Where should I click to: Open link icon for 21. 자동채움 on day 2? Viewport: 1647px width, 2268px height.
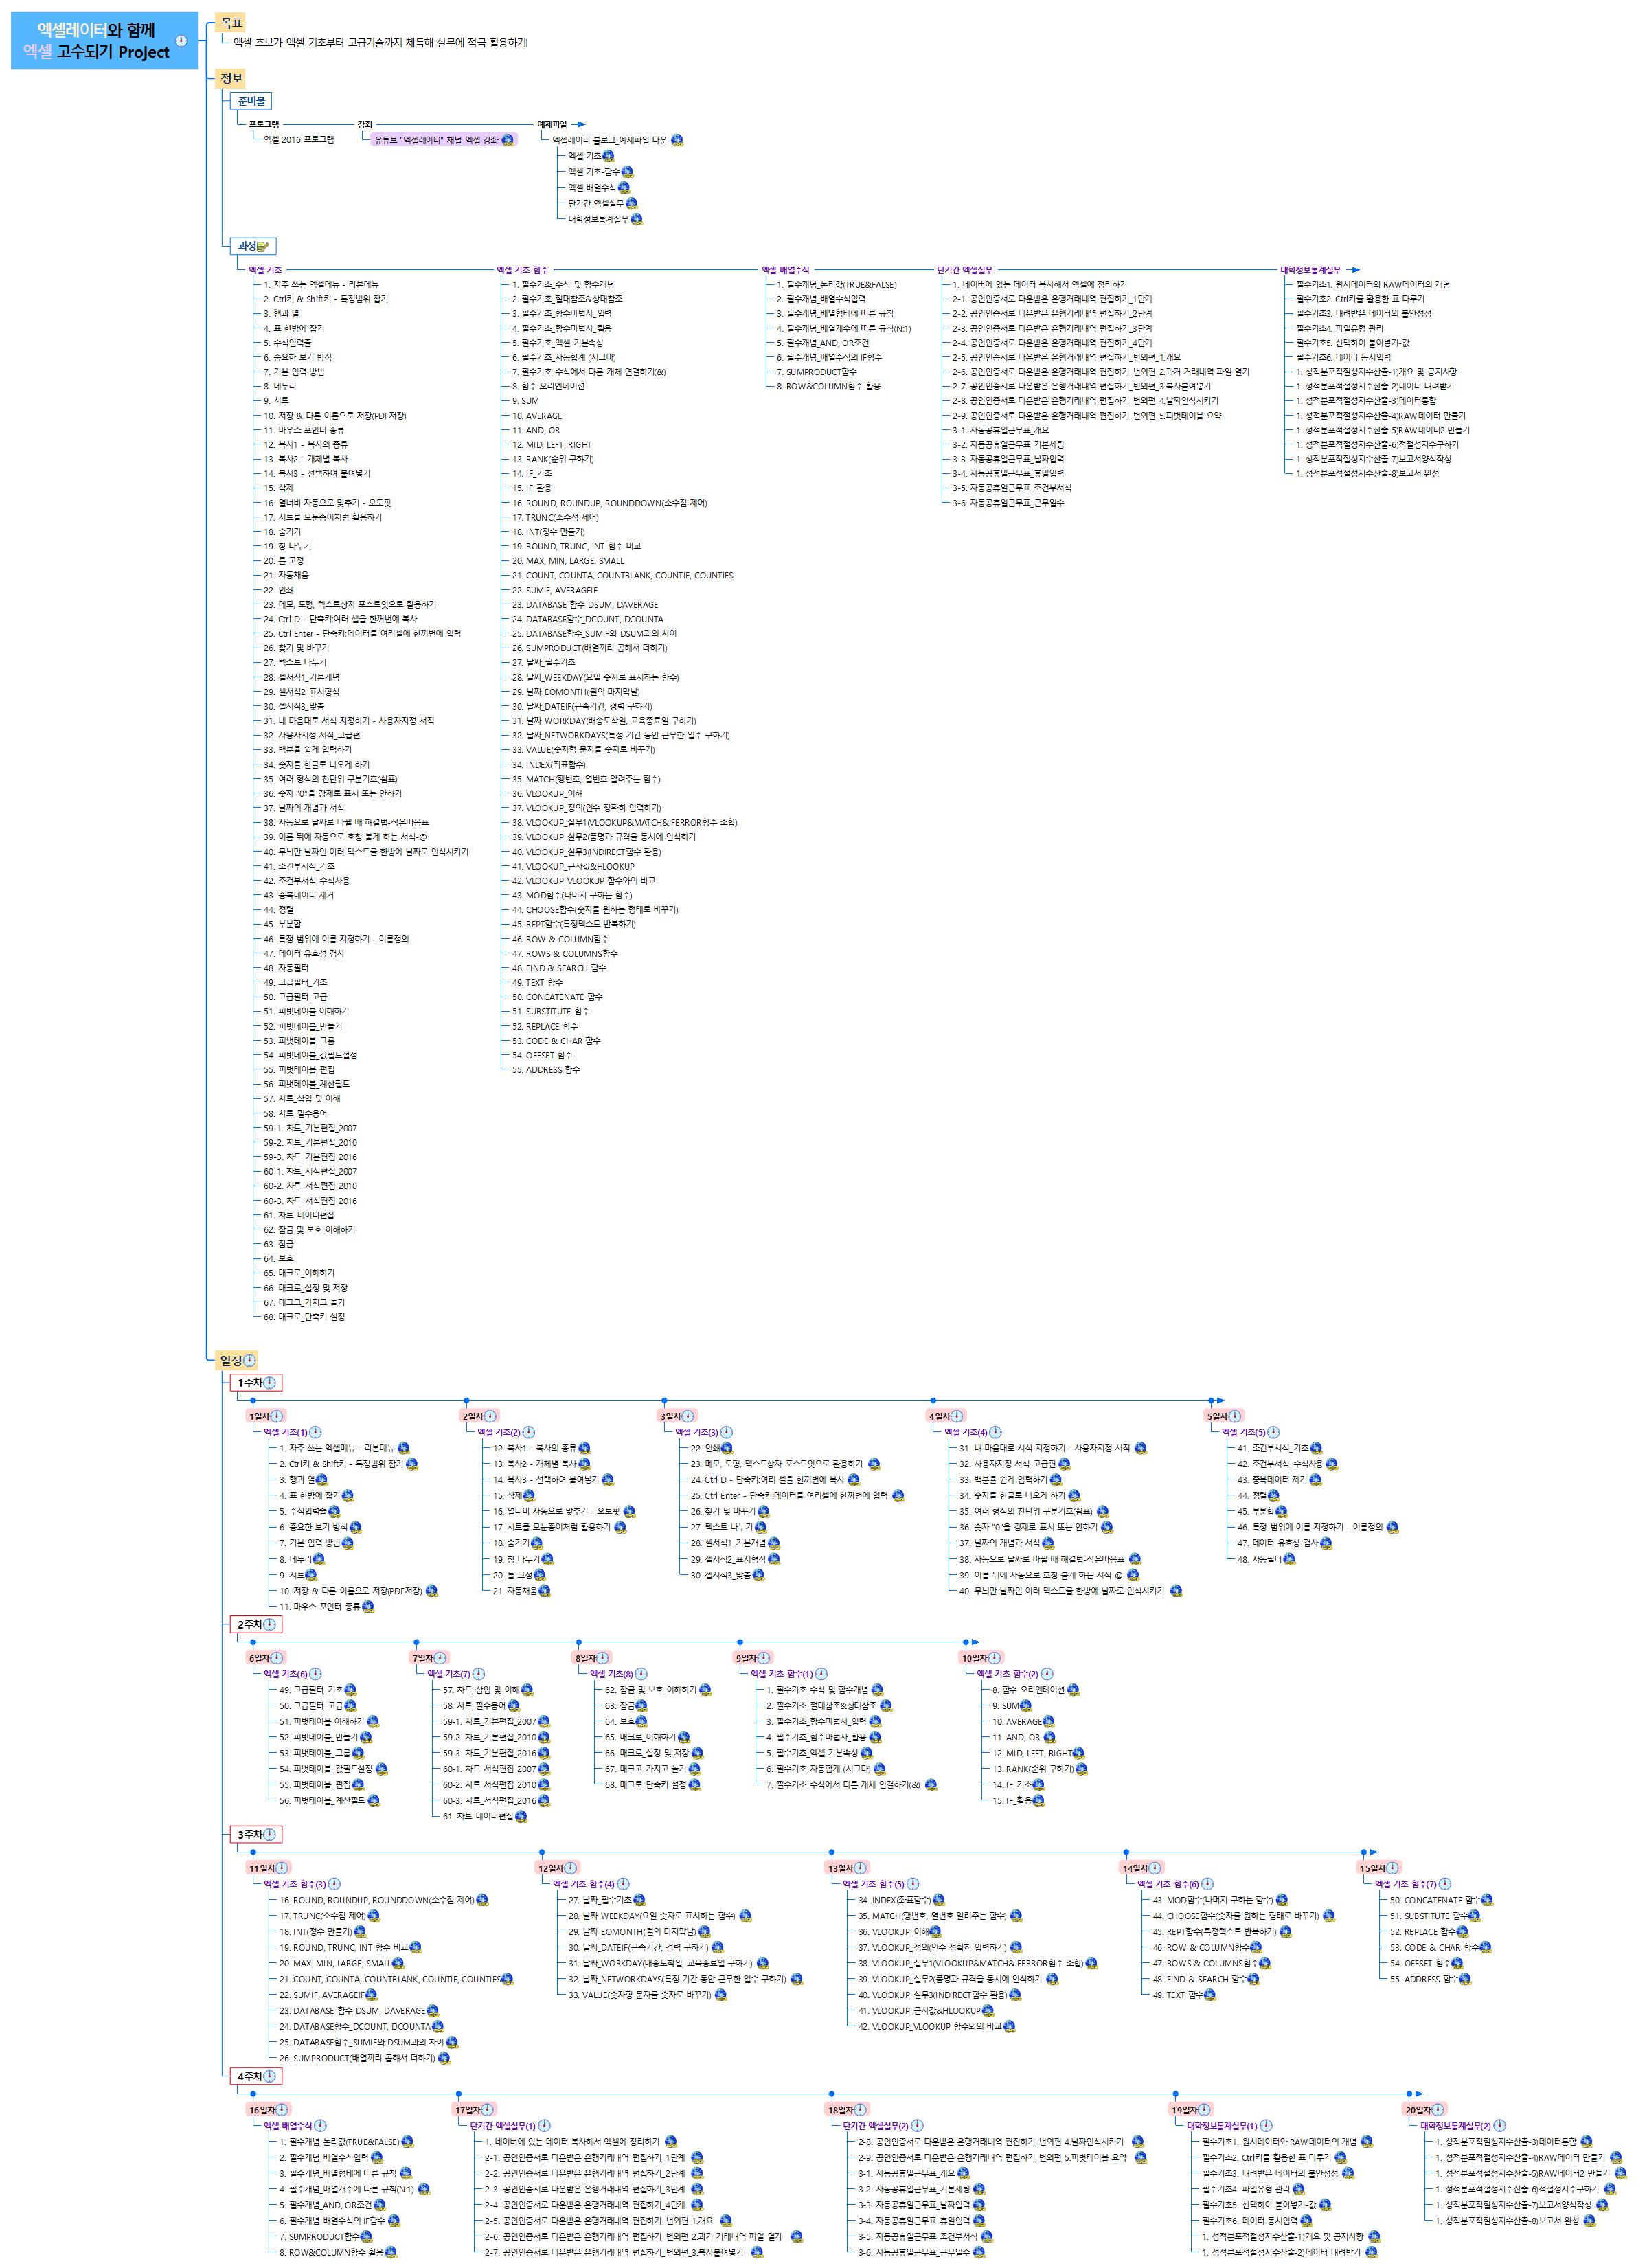click(x=545, y=1591)
